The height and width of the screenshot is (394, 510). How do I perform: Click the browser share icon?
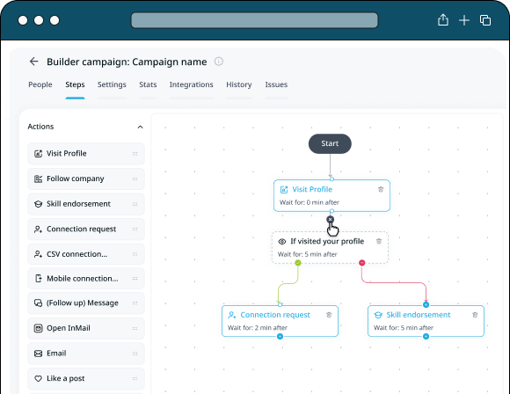pos(443,20)
